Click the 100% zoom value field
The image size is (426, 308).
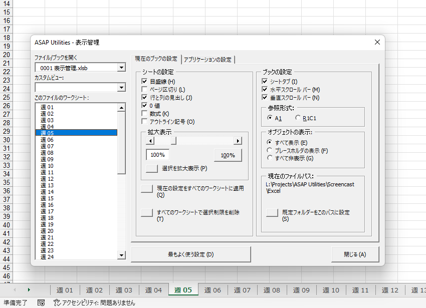click(157, 155)
